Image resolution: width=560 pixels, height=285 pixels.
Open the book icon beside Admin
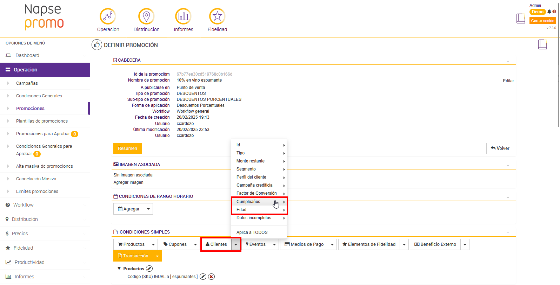point(521,18)
